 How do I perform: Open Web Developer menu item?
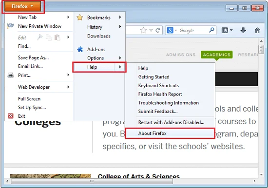[34, 87]
